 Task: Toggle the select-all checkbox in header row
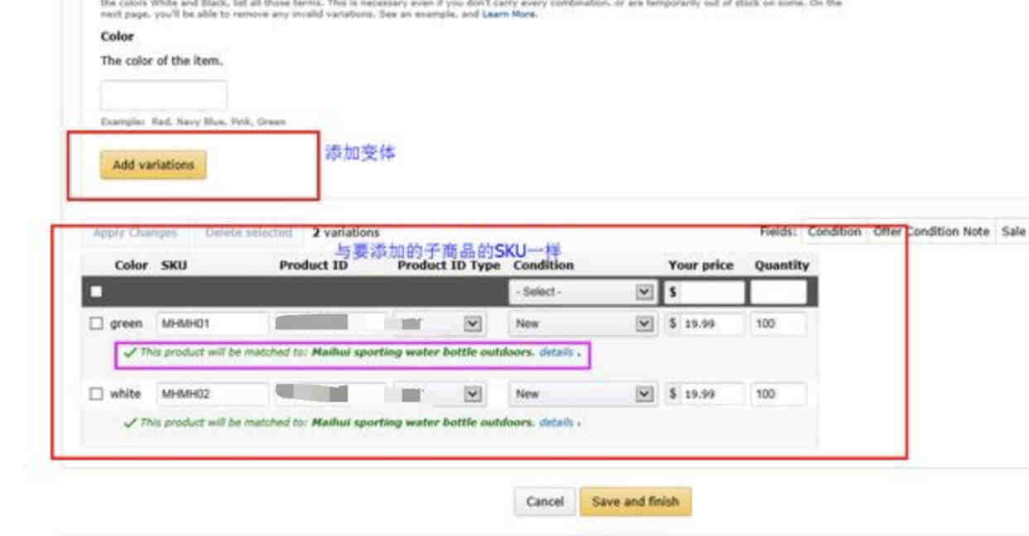click(96, 291)
